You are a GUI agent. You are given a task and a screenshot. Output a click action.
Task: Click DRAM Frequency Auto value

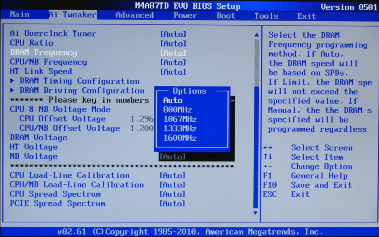[x=173, y=53]
